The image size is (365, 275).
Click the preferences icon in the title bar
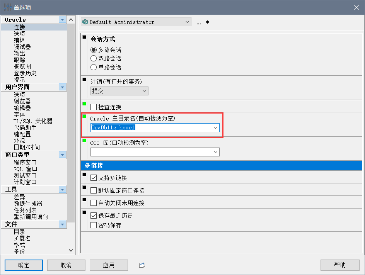coord(7,7)
